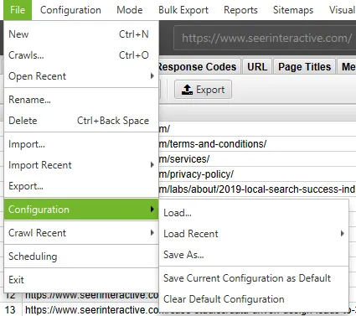Open the Bulk Export menu
Screen dimensions: 356x316
[183, 10]
